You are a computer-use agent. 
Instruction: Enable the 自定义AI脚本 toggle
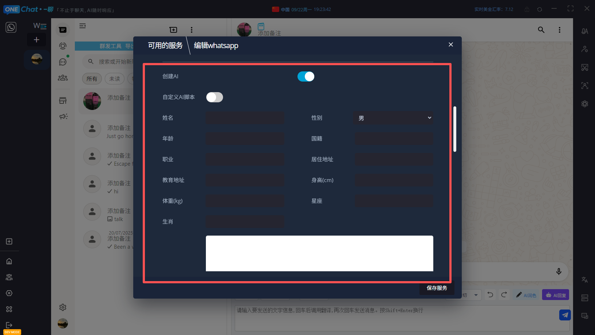tap(214, 97)
